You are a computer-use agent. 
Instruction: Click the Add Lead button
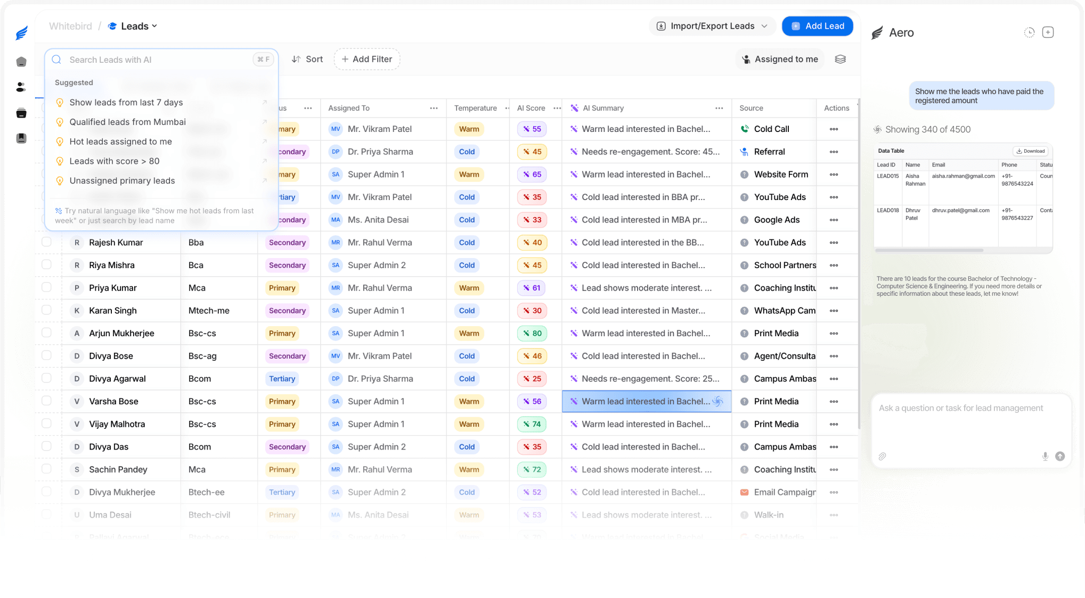(818, 26)
